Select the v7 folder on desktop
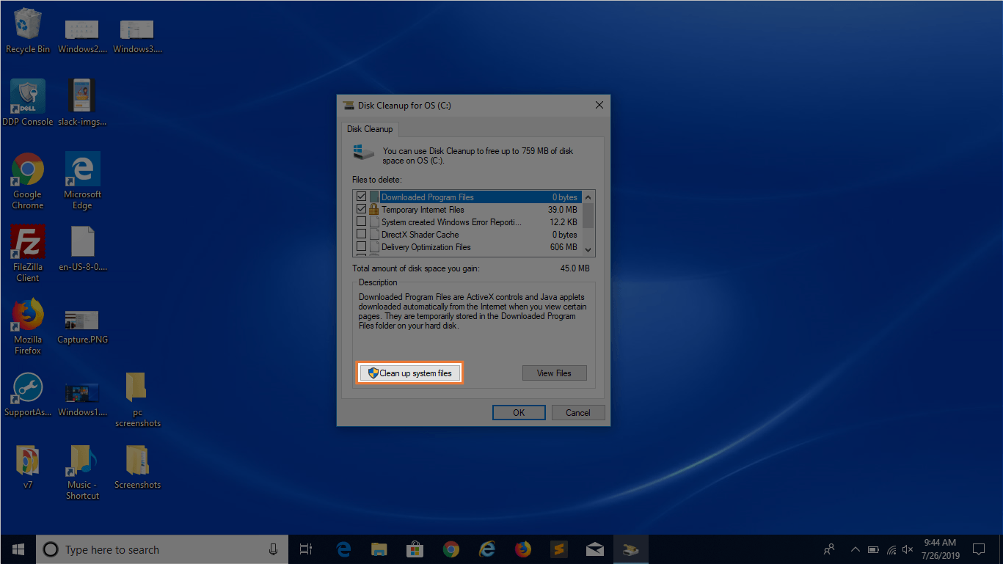Viewport: 1003px width, 564px height. coord(28,467)
